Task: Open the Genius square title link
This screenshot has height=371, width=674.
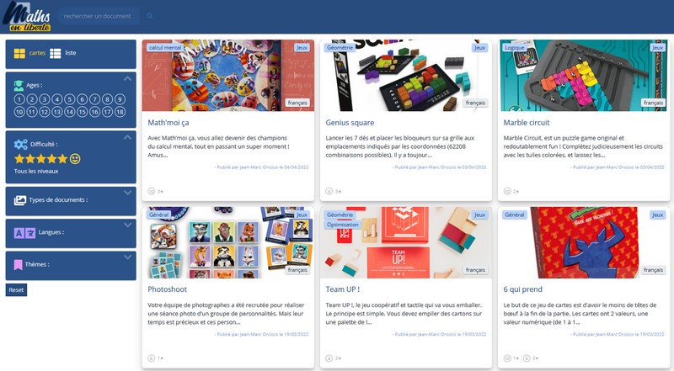Action: tap(350, 122)
